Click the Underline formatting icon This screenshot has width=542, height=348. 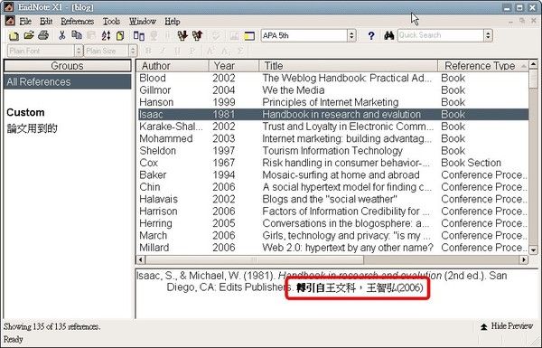(x=177, y=52)
